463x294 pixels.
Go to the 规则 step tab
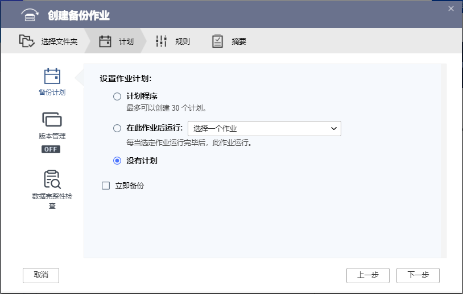pyautogui.click(x=182, y=41)
